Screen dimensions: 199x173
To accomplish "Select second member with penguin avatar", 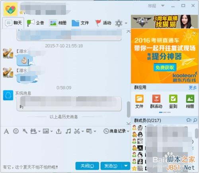I will pyautogui.click(x=164, y=134).
